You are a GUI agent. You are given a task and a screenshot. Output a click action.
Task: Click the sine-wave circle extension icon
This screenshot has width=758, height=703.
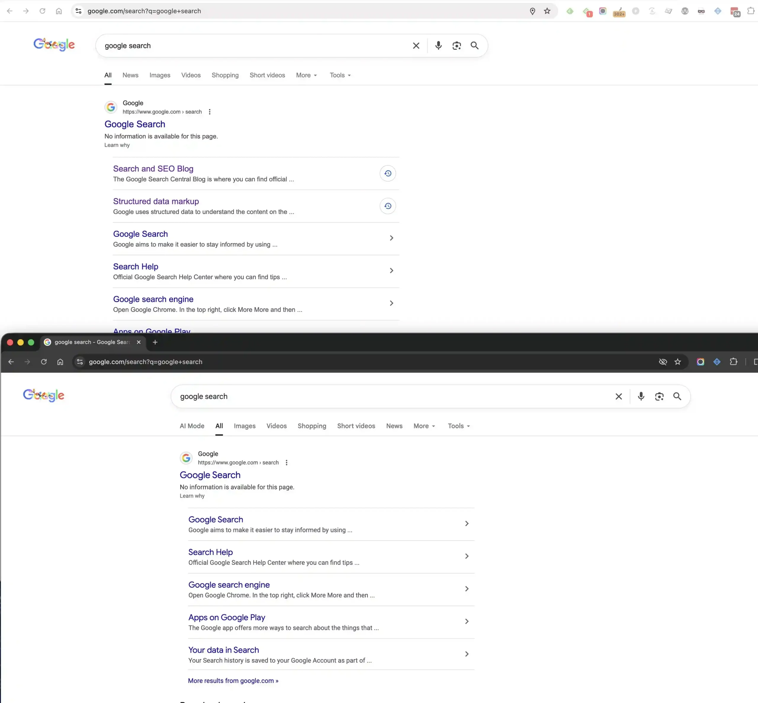[x=685, y=11]
